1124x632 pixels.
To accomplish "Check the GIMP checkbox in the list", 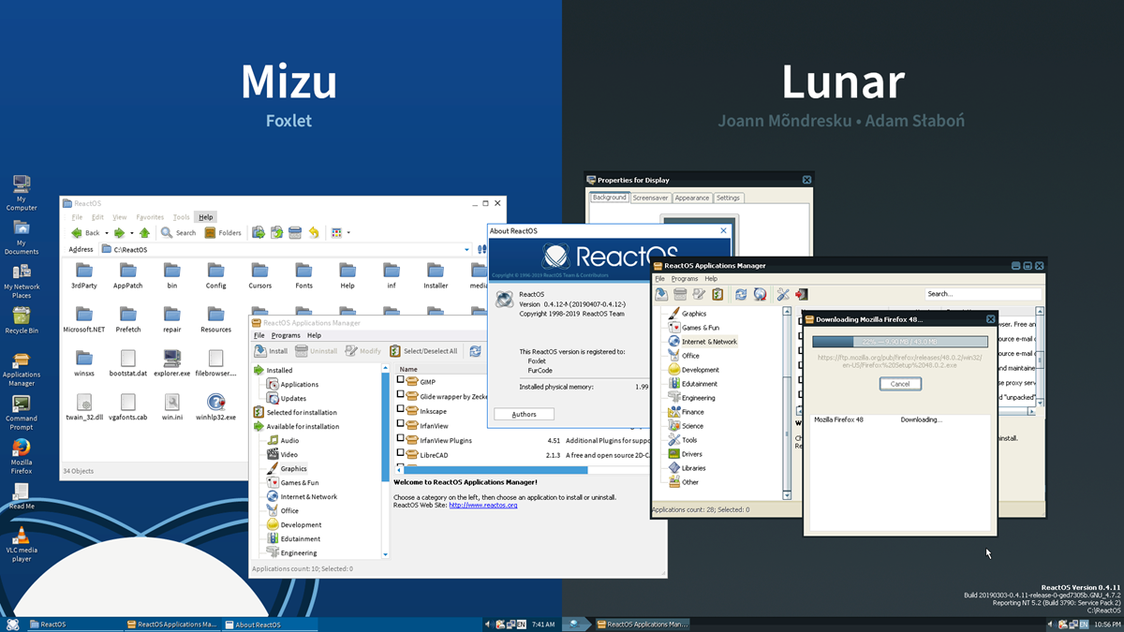I will coord(401,381).
